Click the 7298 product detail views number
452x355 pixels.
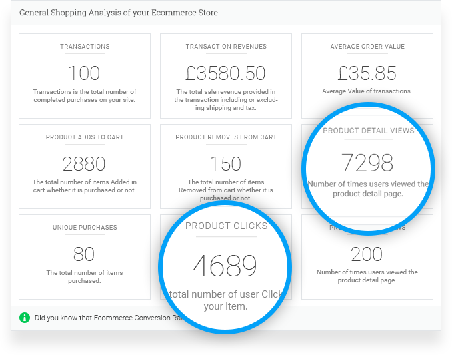367,163
